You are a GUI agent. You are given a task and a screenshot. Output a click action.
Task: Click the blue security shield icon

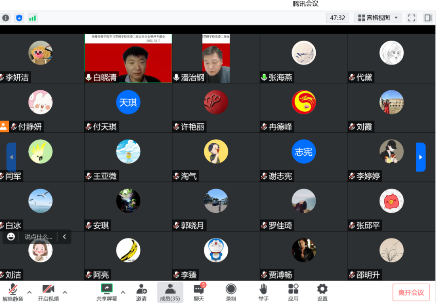[19, 18]
